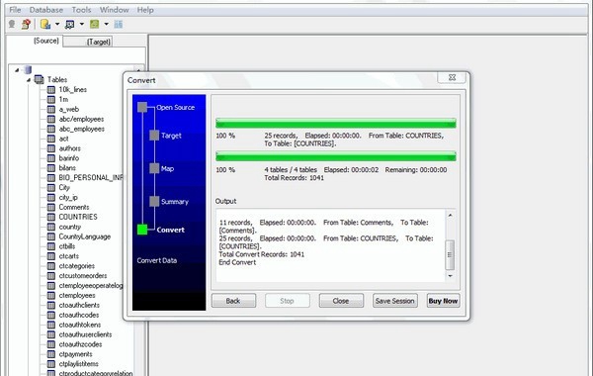
Task: Collapse the root database tree node
Action: [17, 69]
